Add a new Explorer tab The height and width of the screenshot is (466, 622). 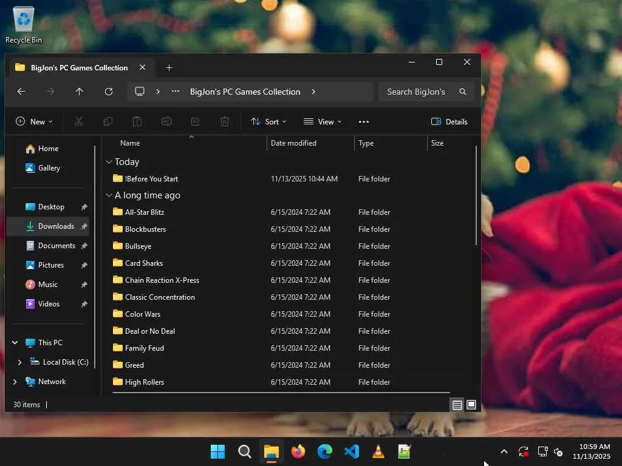pyautogui.click(x=169, y=68)
